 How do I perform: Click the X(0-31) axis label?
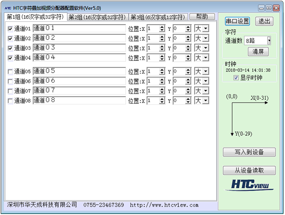pos(259,98)
